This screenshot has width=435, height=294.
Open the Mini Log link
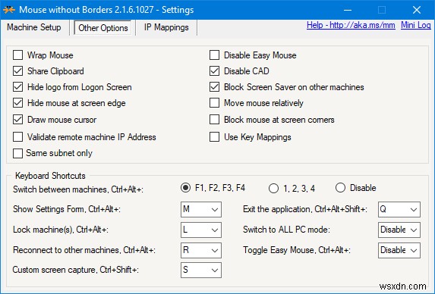click(x=415, y=25)
